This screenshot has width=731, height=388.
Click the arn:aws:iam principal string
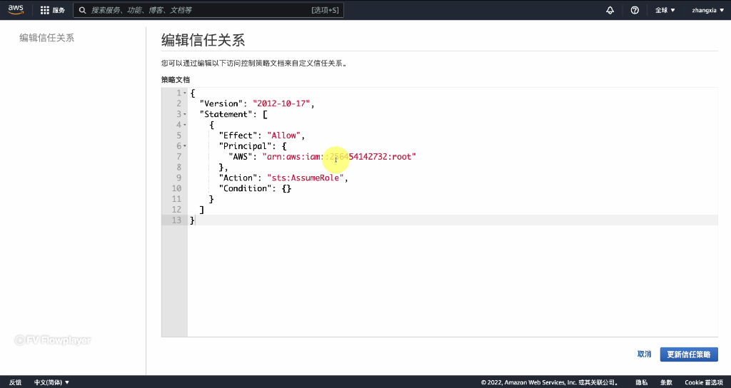click(x=339, y=156)
